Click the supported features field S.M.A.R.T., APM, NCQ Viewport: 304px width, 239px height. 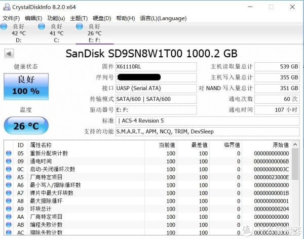click(x=207, y=132)
